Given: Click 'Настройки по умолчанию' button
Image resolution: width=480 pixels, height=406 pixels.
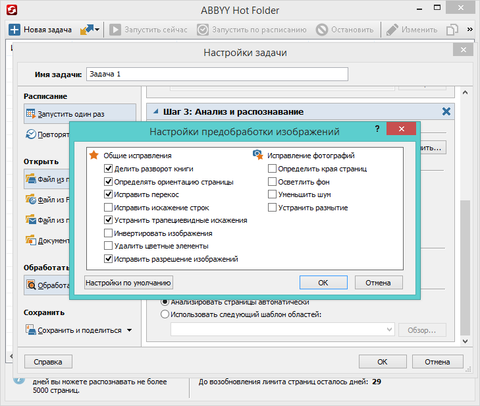Looking at the screenshot, I should point(128,283).
